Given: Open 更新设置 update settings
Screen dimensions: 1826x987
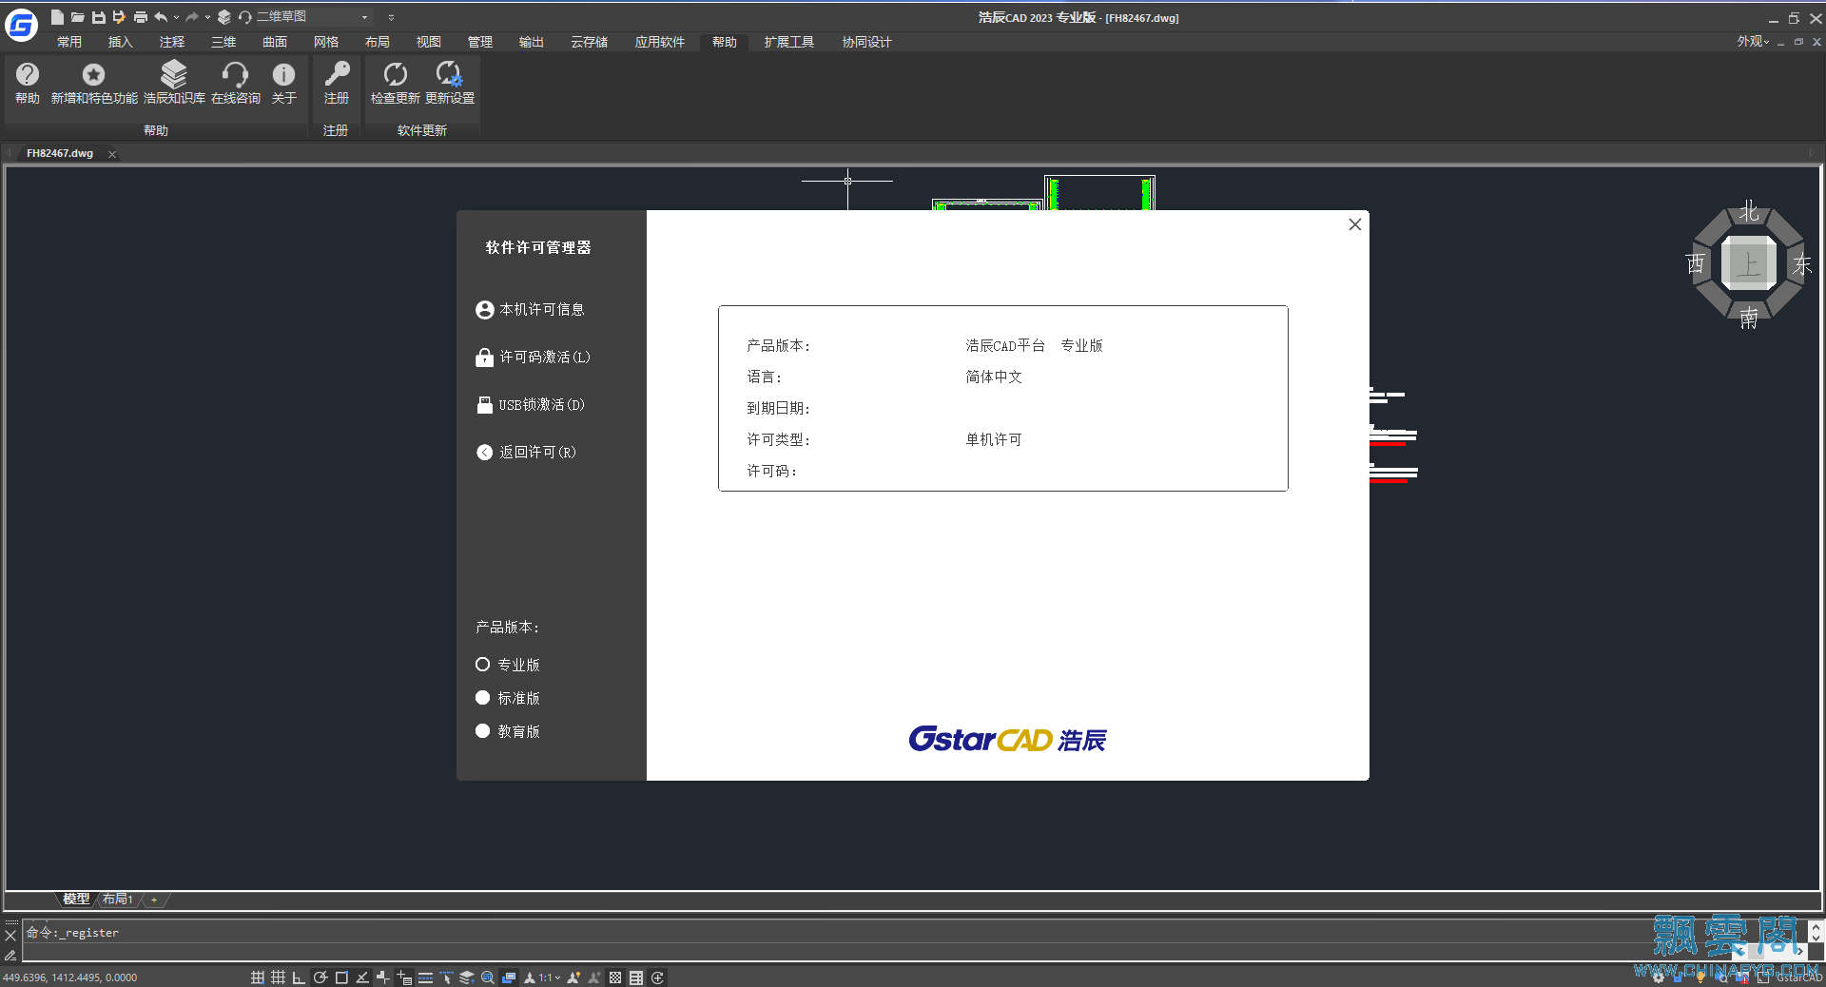Looking at the screenshot, I should [x=449, y=82].
